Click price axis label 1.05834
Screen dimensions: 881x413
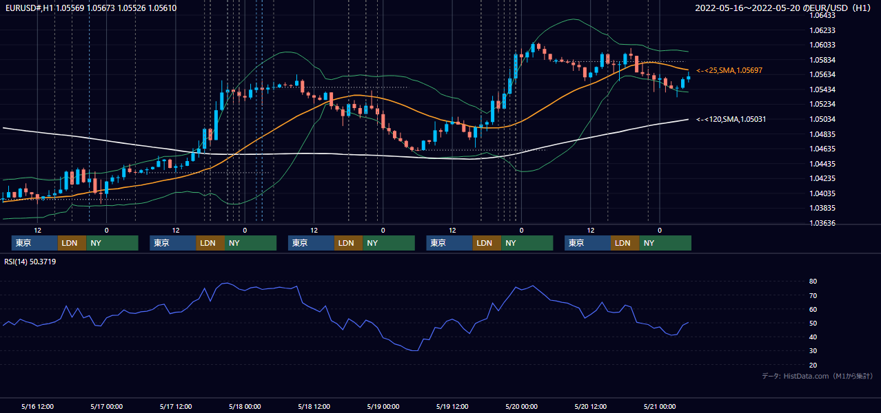[822, 60]
